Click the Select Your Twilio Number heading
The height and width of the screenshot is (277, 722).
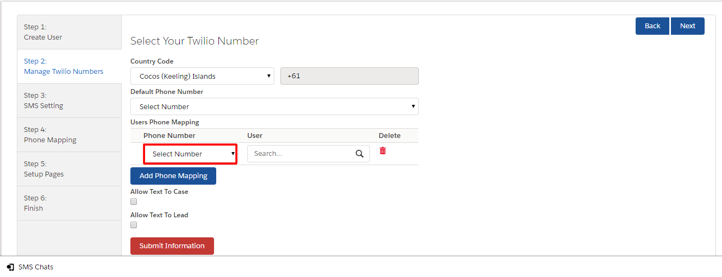coord(194,41)
